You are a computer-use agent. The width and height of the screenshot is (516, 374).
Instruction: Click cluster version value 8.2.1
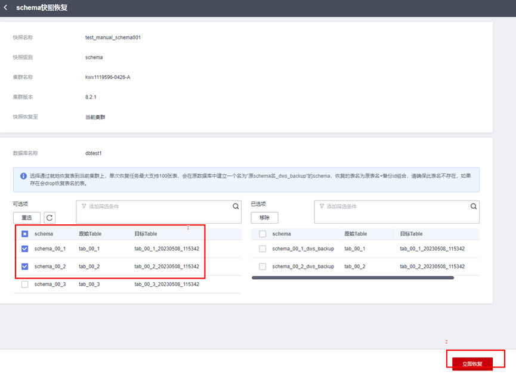tap(91, 97)
